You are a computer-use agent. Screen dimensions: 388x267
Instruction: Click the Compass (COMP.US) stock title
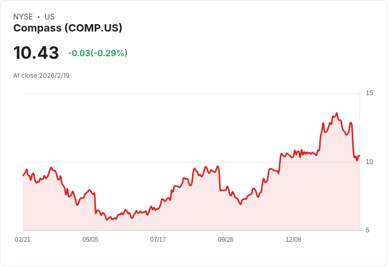[67, 28]
